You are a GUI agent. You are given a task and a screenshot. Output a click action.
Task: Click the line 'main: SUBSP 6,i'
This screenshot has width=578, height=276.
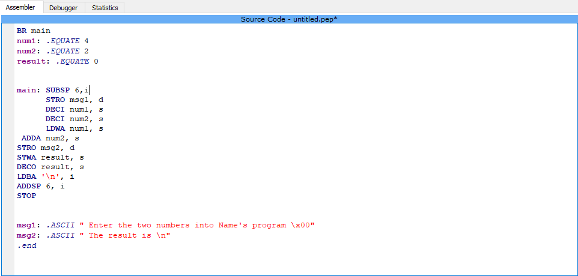[53, 90]
